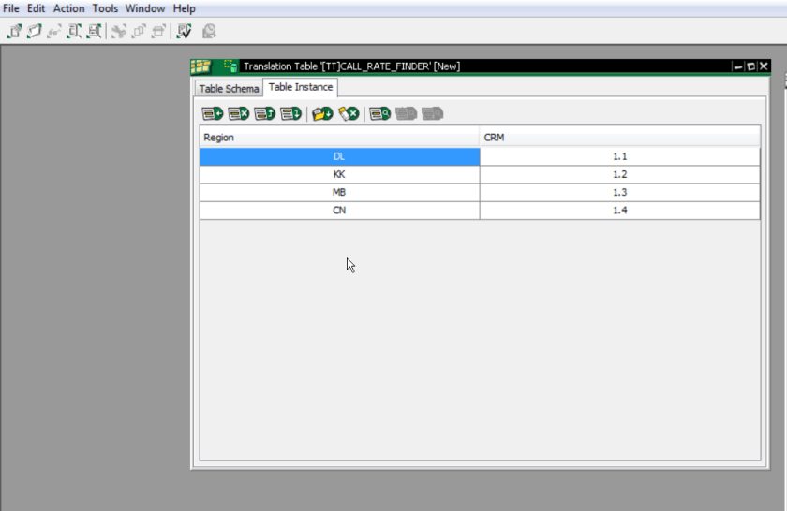Click the delete row icon

[238, 114]
